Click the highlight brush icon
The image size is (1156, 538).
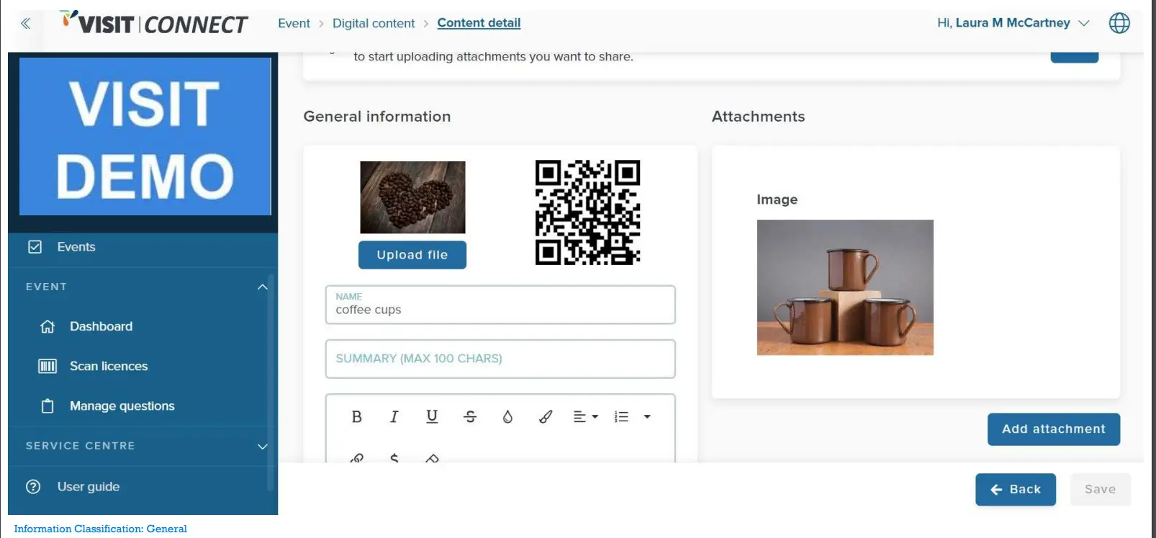(546, 417)
